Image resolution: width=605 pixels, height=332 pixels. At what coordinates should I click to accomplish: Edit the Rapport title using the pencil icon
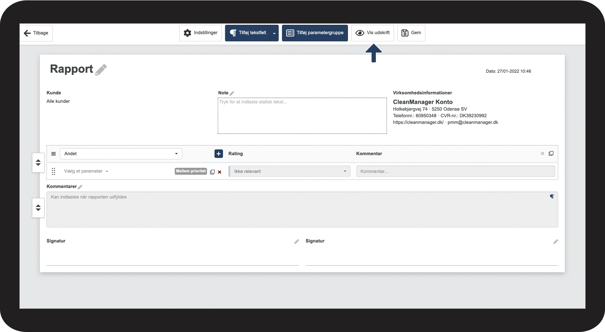point(101,70)
